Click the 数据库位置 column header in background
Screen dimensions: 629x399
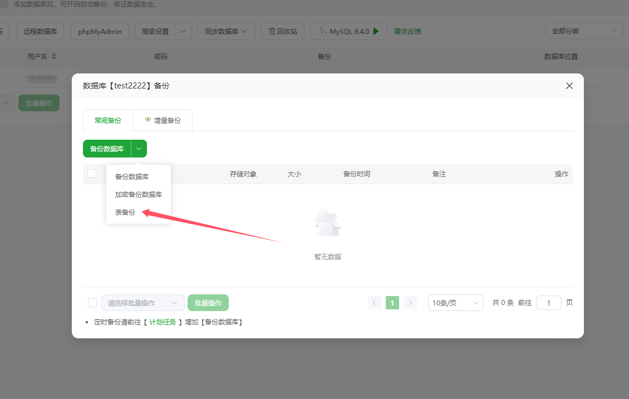(561, 57)
